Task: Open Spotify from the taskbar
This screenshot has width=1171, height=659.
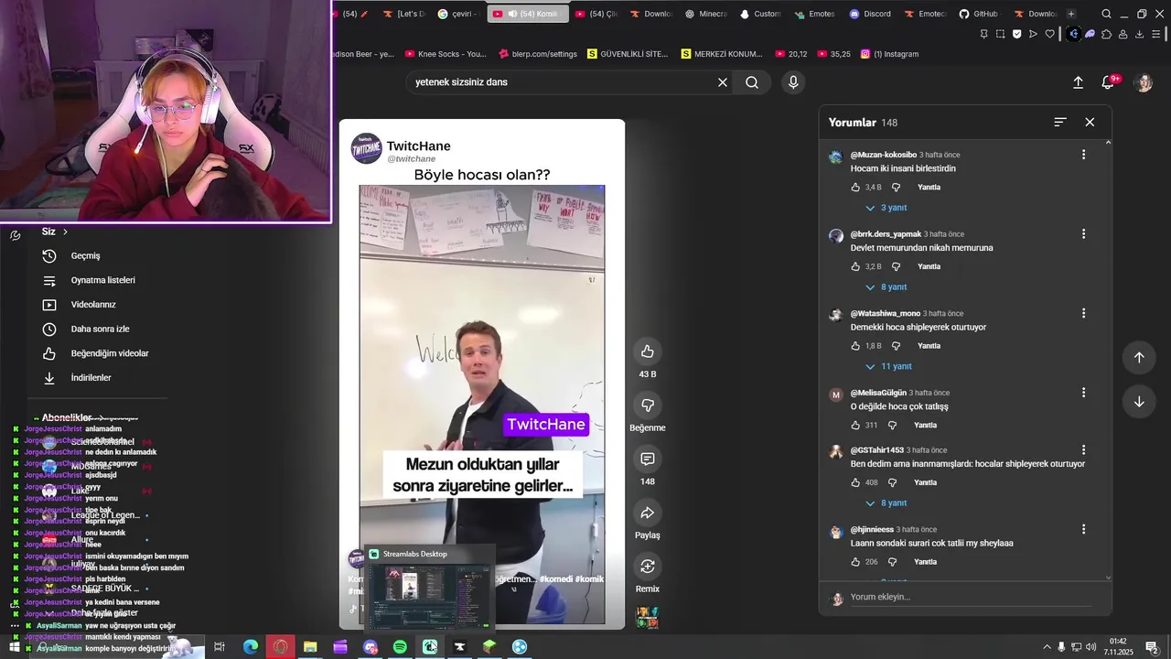Action: [400, 647]
